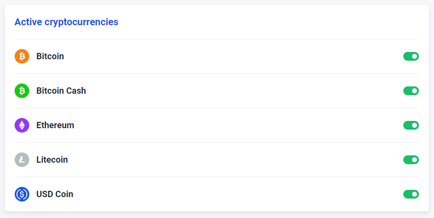This screenshot has height=218, width=434.
Task: Click white knob on the Ethereum switch
Action: (x=415, y=125)
